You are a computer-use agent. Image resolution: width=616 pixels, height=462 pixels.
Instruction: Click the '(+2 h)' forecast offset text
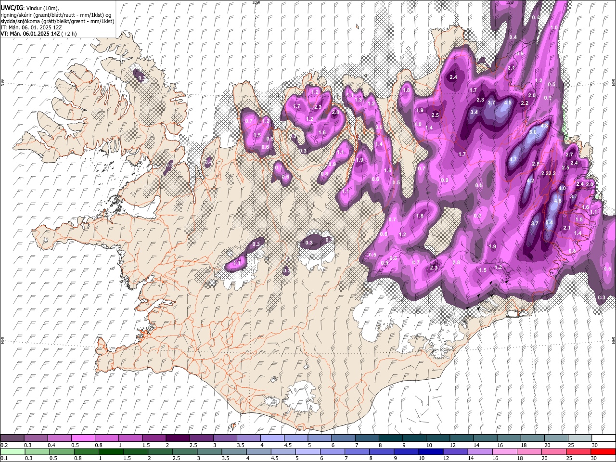point(69,34)
